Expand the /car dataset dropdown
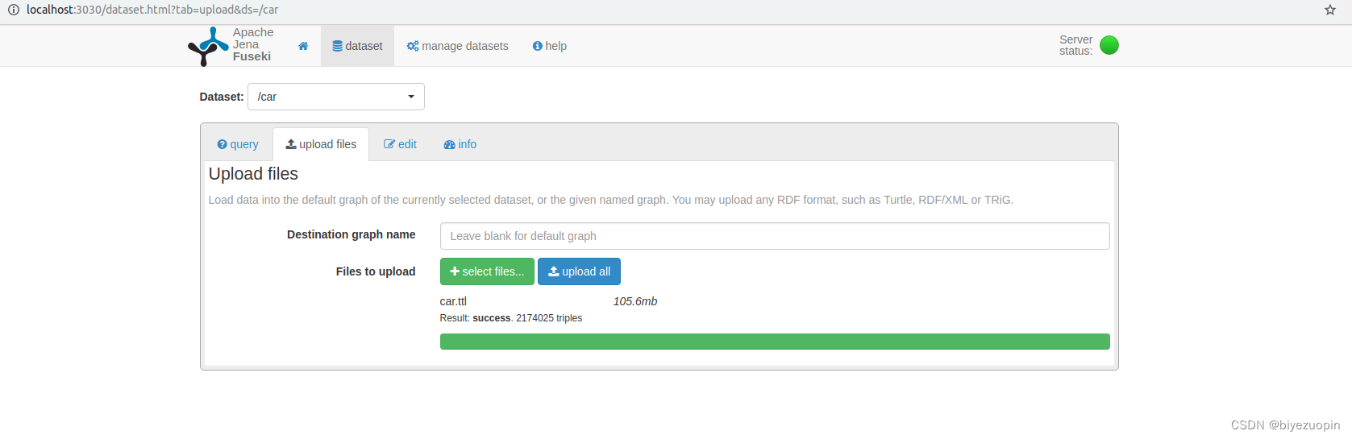 tap(336, 97)
